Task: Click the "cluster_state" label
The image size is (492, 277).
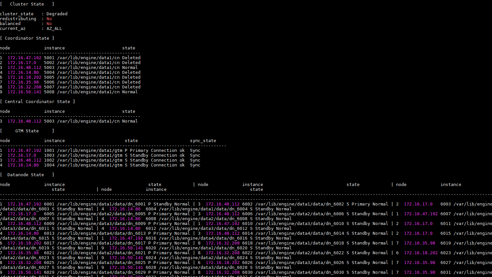Action: tap(17, 14)
